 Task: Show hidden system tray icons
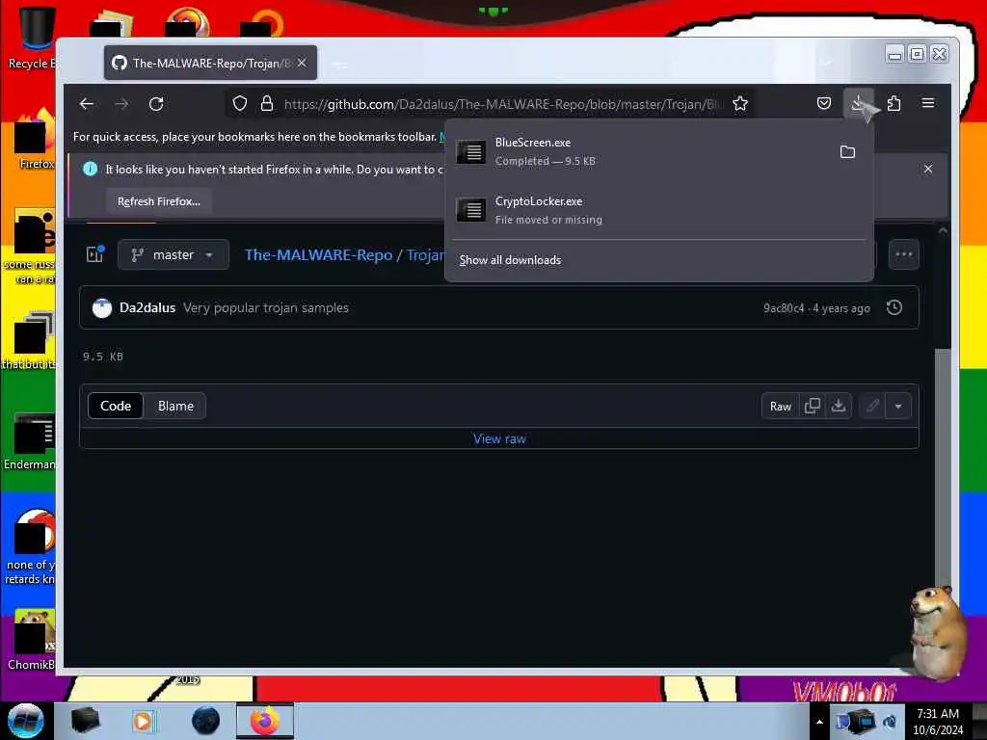coord(819,722)
